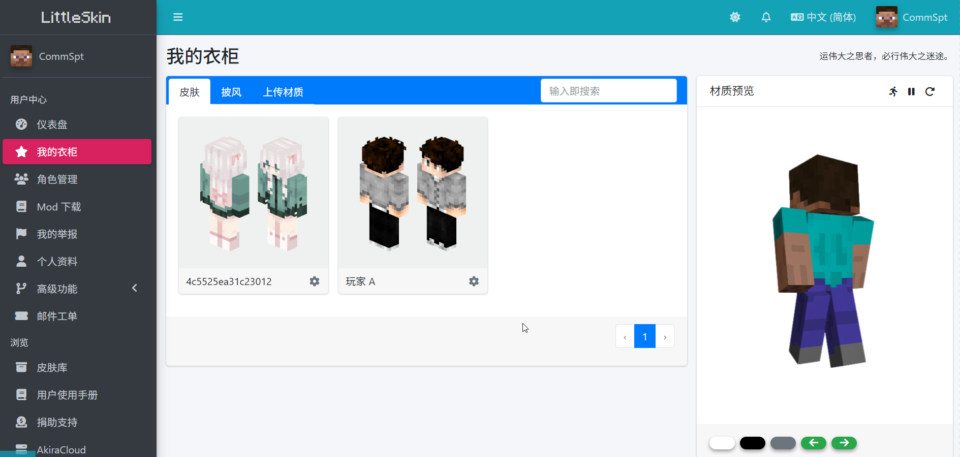Image resolution: width=960 pixels, height=457 pixels.
Task: Switch to the 披风 cape tab
Action: [x=231, y=92]
